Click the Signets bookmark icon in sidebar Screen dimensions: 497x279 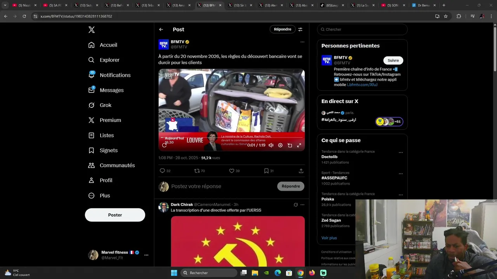91,150
